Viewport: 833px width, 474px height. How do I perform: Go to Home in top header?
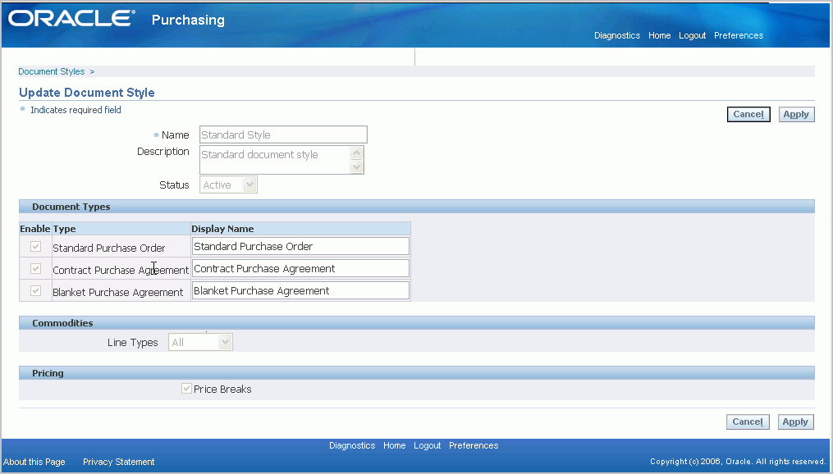659,35
